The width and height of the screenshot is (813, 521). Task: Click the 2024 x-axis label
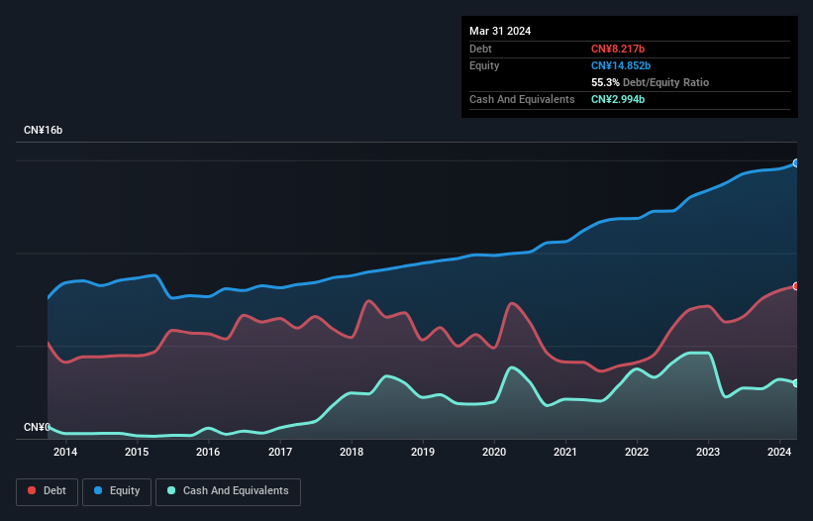click(779, 452)
